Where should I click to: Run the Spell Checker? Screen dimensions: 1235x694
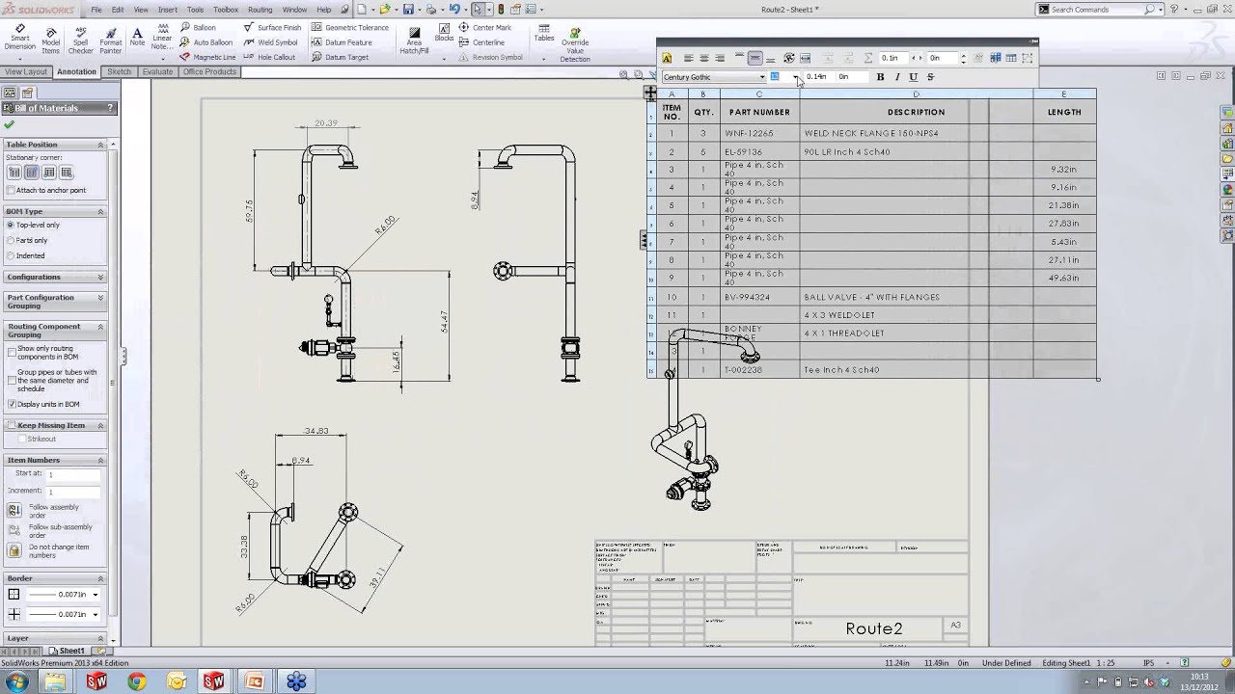click(80, 39)
